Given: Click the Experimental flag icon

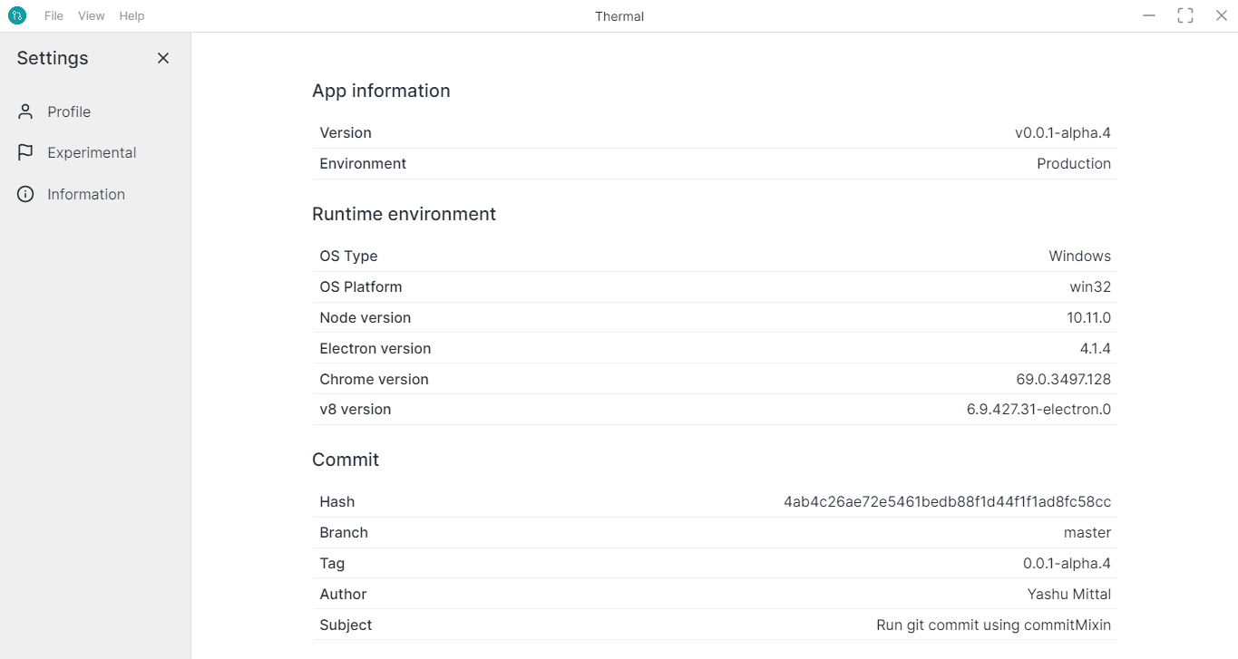Looking at the screenshot, I should pos(25,152).
